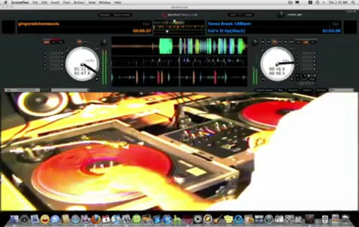
Task: Click the search field at bottom right
Action: pos(342,90)
